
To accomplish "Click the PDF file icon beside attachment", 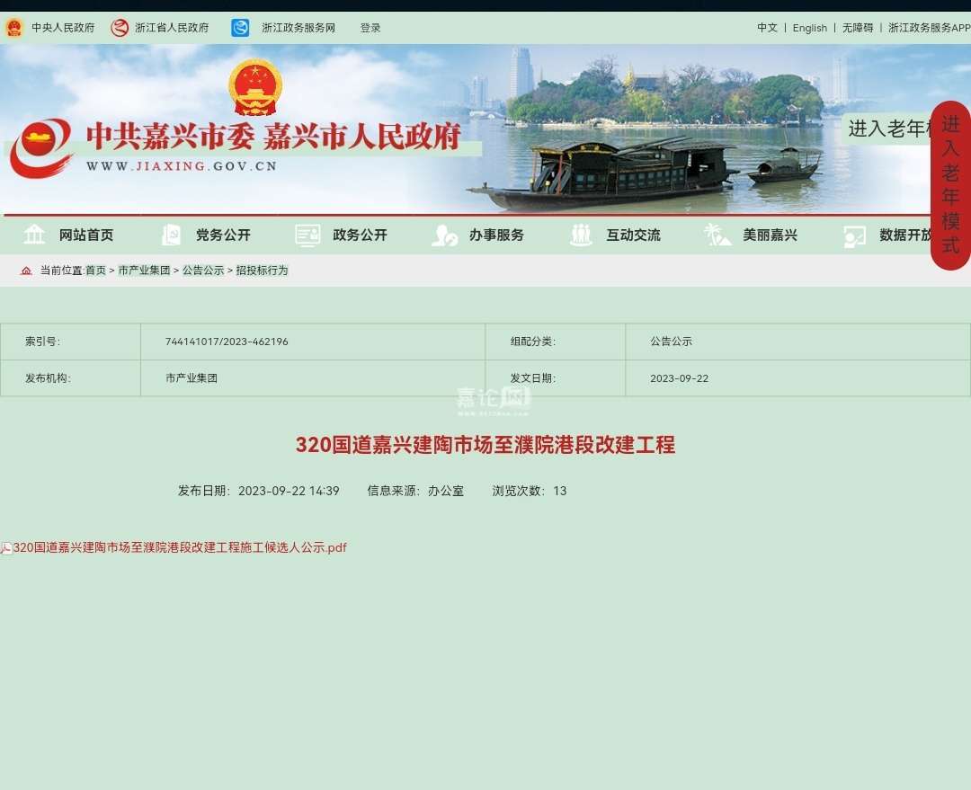I will (x=6, y=548).
